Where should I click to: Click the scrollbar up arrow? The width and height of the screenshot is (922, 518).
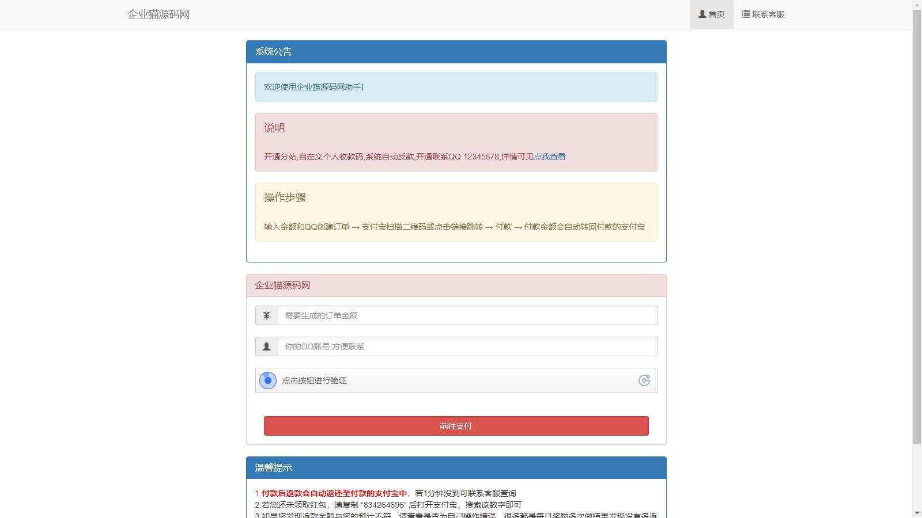(917, 5)
